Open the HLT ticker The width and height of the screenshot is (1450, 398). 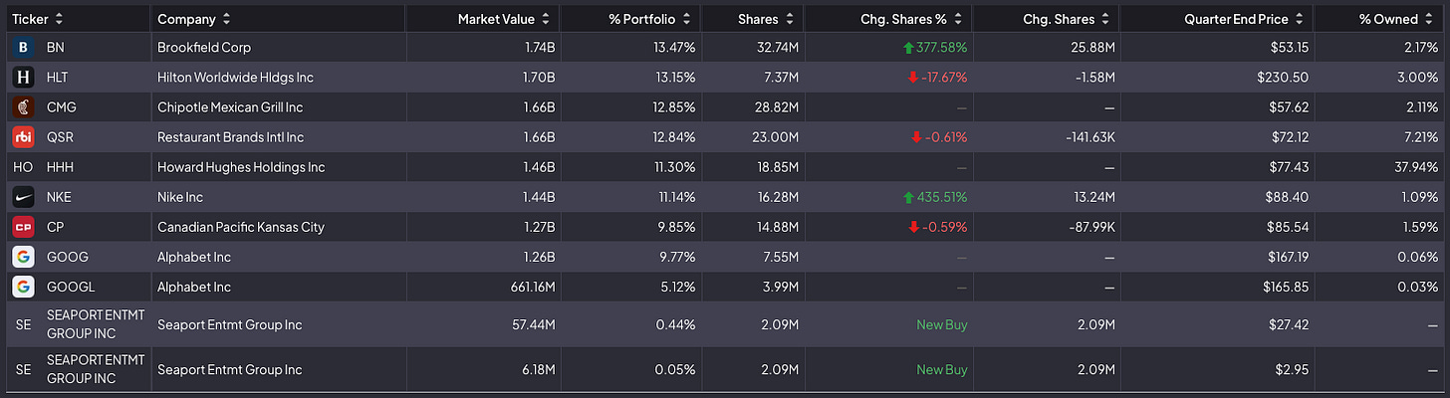click(58, 77)
